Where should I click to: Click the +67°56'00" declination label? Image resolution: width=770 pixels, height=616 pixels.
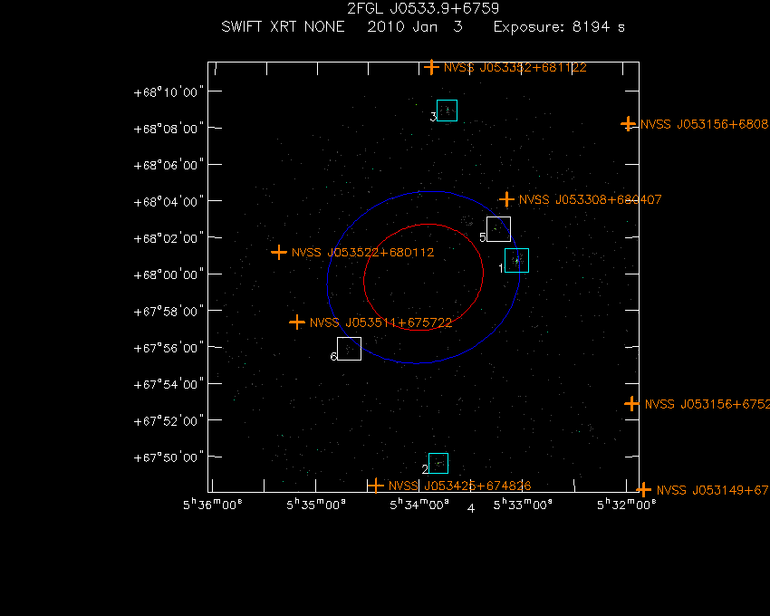(x=168, y=348)
